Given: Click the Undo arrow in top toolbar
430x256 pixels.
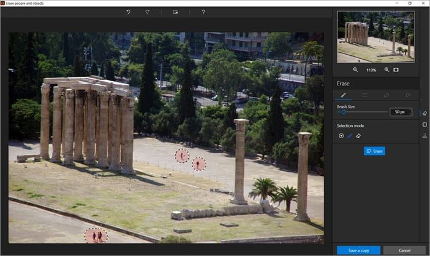Looking at the screenshot, I should tap(128, 12).
